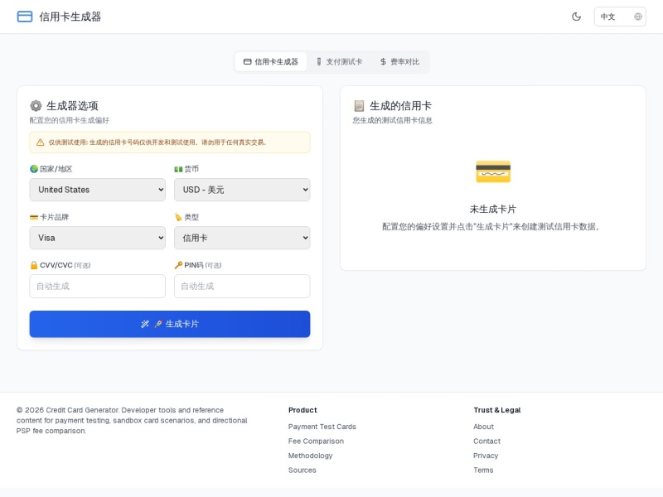
Task: Focus the PIN码 input field
Action: (242, 286)
